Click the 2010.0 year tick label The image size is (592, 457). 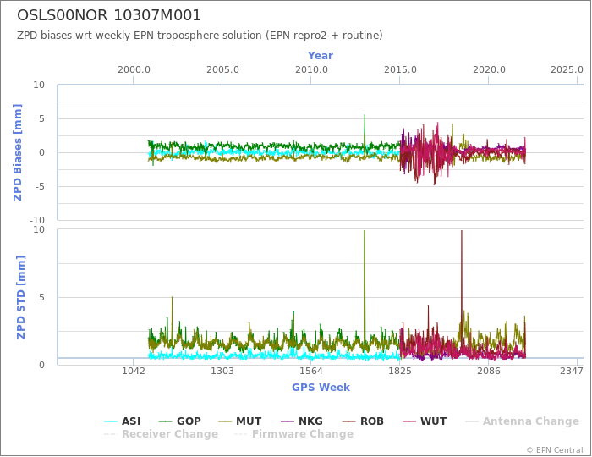(311, 70)
